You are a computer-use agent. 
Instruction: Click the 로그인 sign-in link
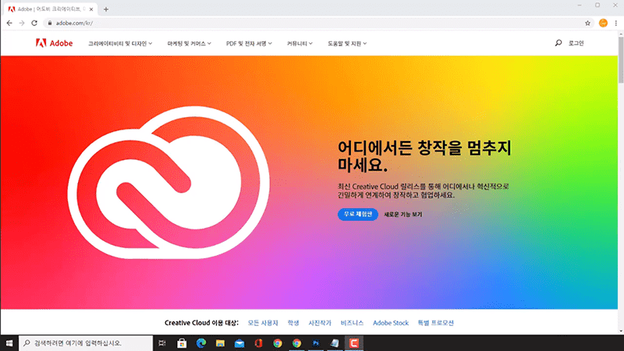click(x=576, y=43)
